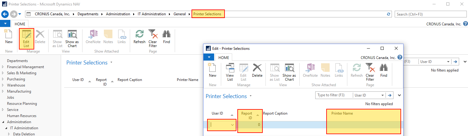This screenshot has height=136, width=468.
Task: Click the Search box in address bar
Action: [430, 14]
